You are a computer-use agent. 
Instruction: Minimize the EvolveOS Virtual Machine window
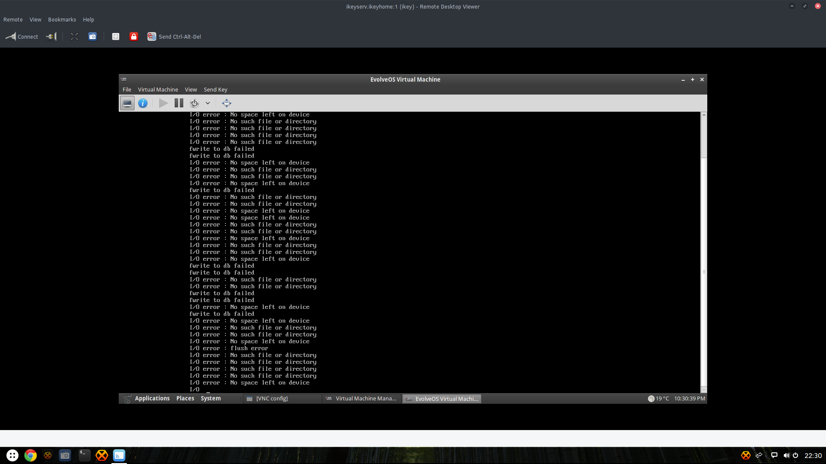pyautogui.click(x=683, y=79)
